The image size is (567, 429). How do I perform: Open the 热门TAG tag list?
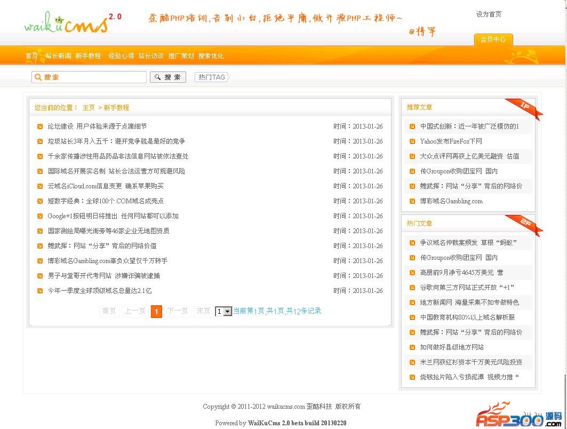pyautogui.click(x=212, y=77)
